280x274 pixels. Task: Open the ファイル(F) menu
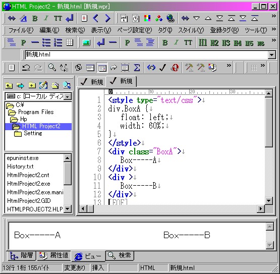(x=21, y=30)
